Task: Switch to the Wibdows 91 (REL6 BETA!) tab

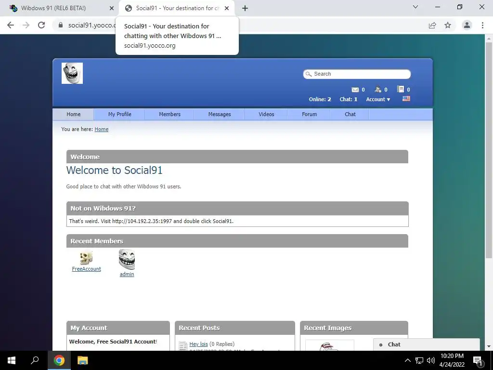Action: point(59,8)
